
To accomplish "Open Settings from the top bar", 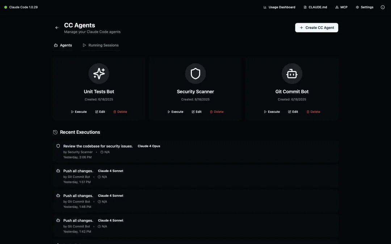I will click(364, 7).
